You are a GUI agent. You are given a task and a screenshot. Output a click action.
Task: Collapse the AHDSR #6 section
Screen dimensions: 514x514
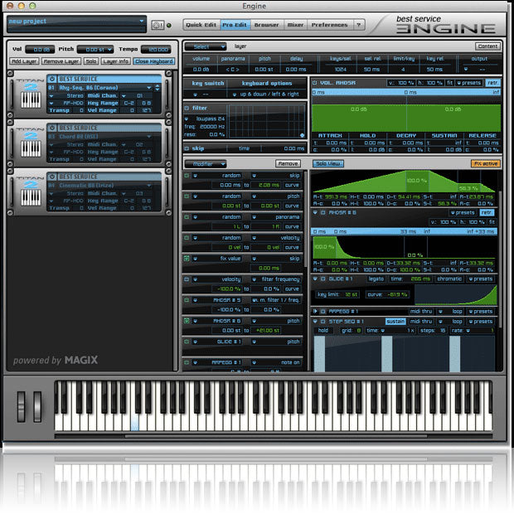point(315,213)
